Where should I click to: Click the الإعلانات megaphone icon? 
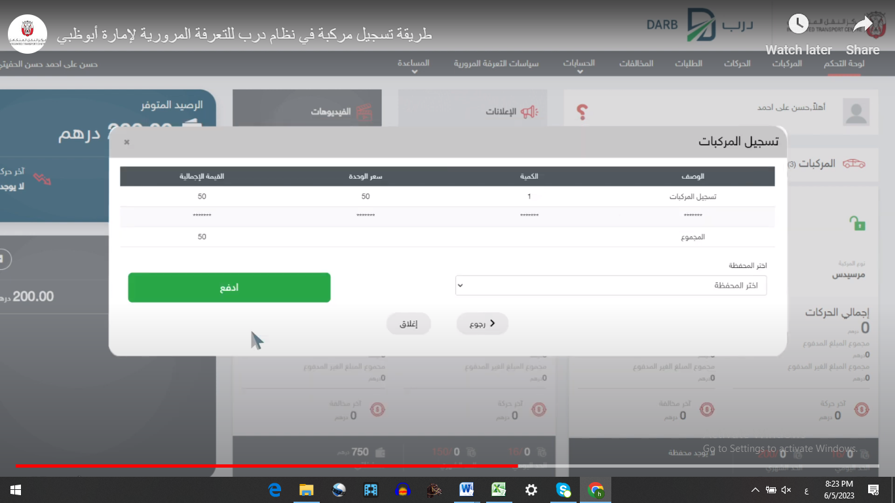[529, 112]
